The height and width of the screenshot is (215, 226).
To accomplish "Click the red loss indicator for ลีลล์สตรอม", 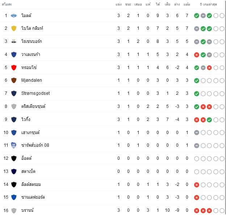I will [x=197, y=184].
